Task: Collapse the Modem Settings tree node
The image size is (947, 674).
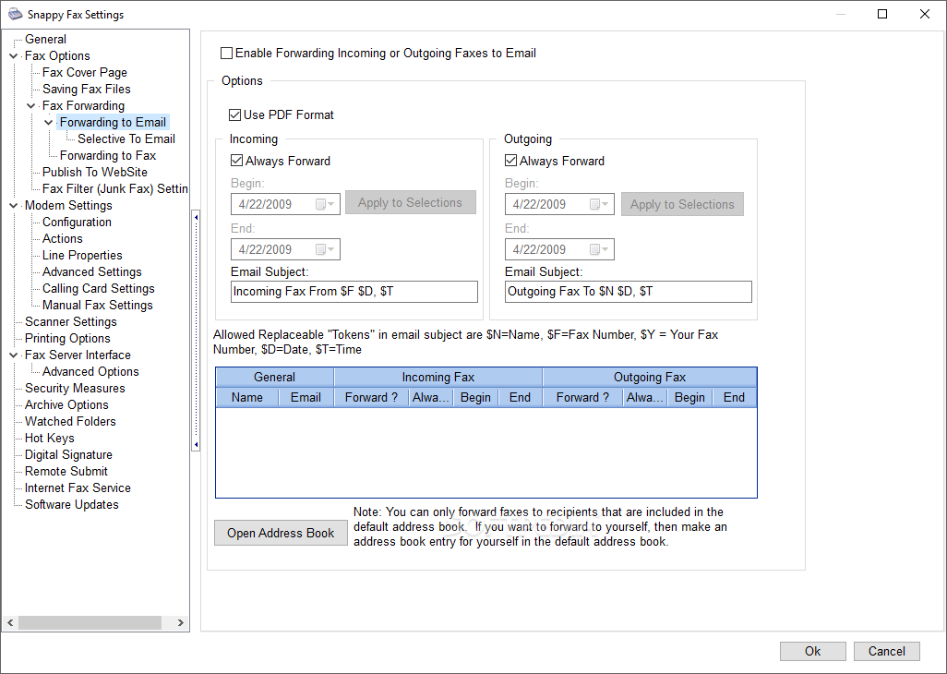Action: [14, 205]
